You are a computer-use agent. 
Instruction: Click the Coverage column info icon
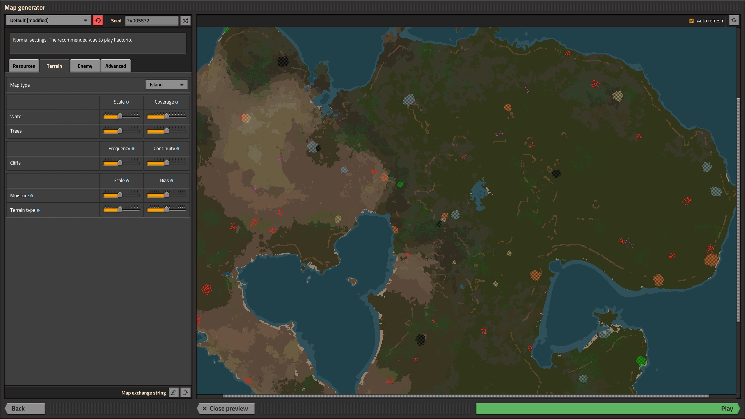(177, 102)
